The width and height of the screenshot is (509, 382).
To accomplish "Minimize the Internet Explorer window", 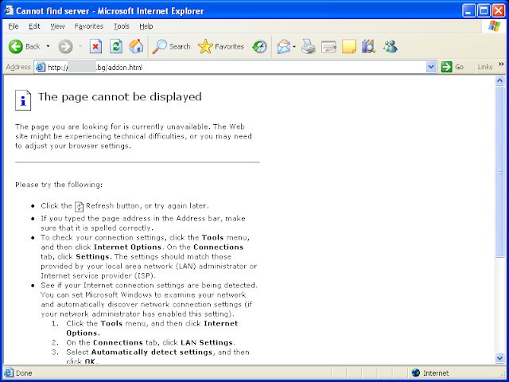I will (468, 11).
